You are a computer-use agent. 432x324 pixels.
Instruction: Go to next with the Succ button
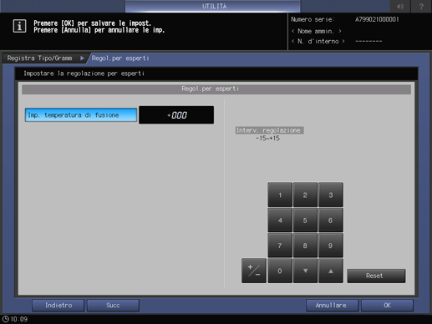point(113,306)
